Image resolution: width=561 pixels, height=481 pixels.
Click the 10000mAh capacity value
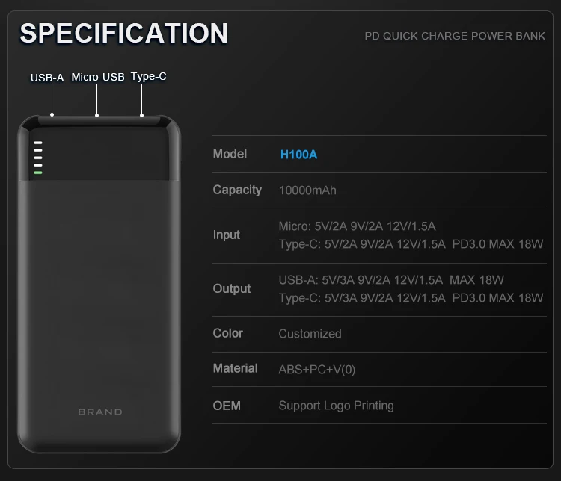point(307,190)
